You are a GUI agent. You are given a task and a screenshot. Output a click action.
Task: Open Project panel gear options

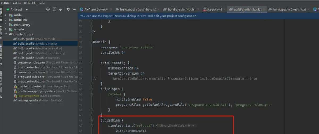[68, 9]
